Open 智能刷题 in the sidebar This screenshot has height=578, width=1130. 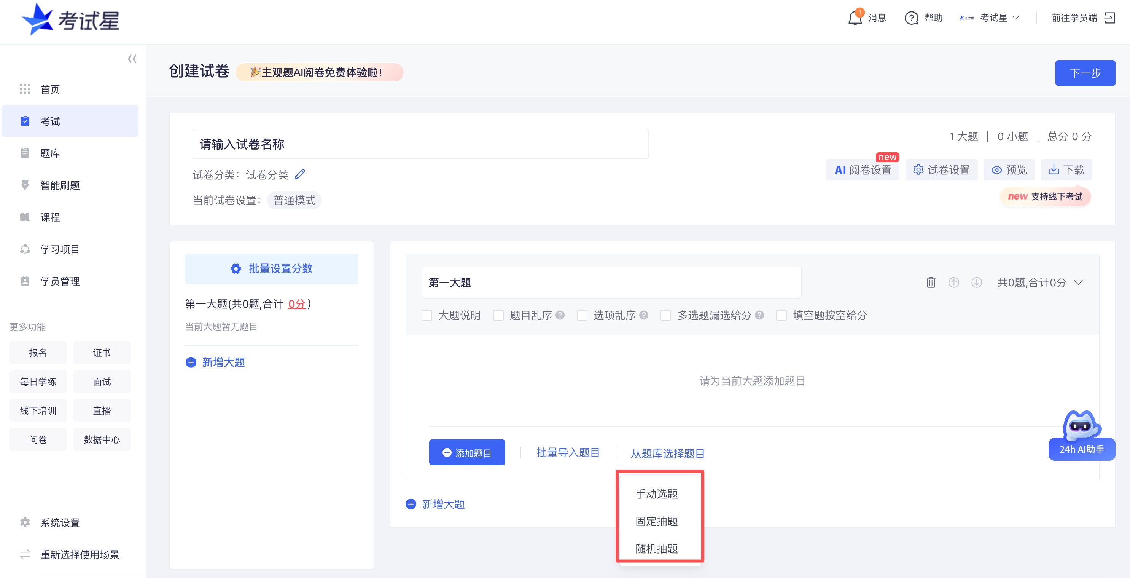[70, 185]
